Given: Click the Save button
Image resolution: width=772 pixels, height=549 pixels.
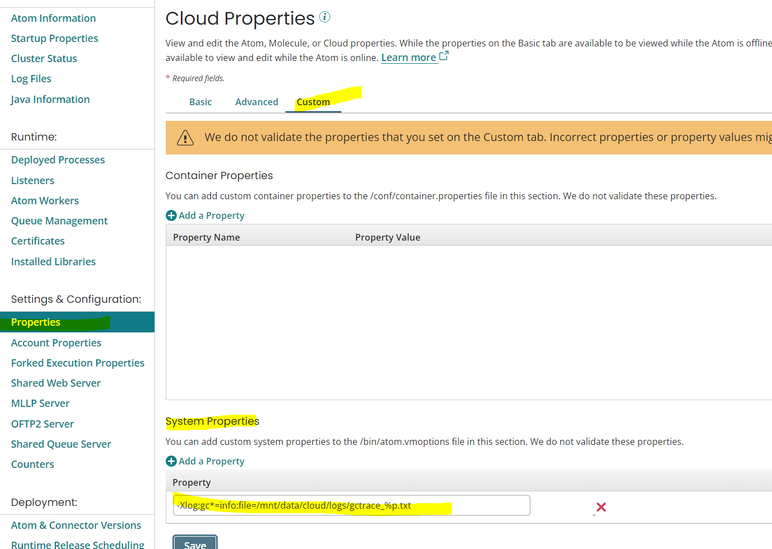Looking at the screenshot, I should pyautogui.click(x=194, y=545).
